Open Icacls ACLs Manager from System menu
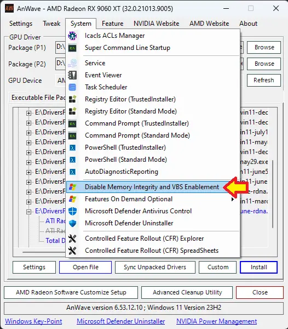The height and width of the screenshot is (329, 288). point(153,36)
